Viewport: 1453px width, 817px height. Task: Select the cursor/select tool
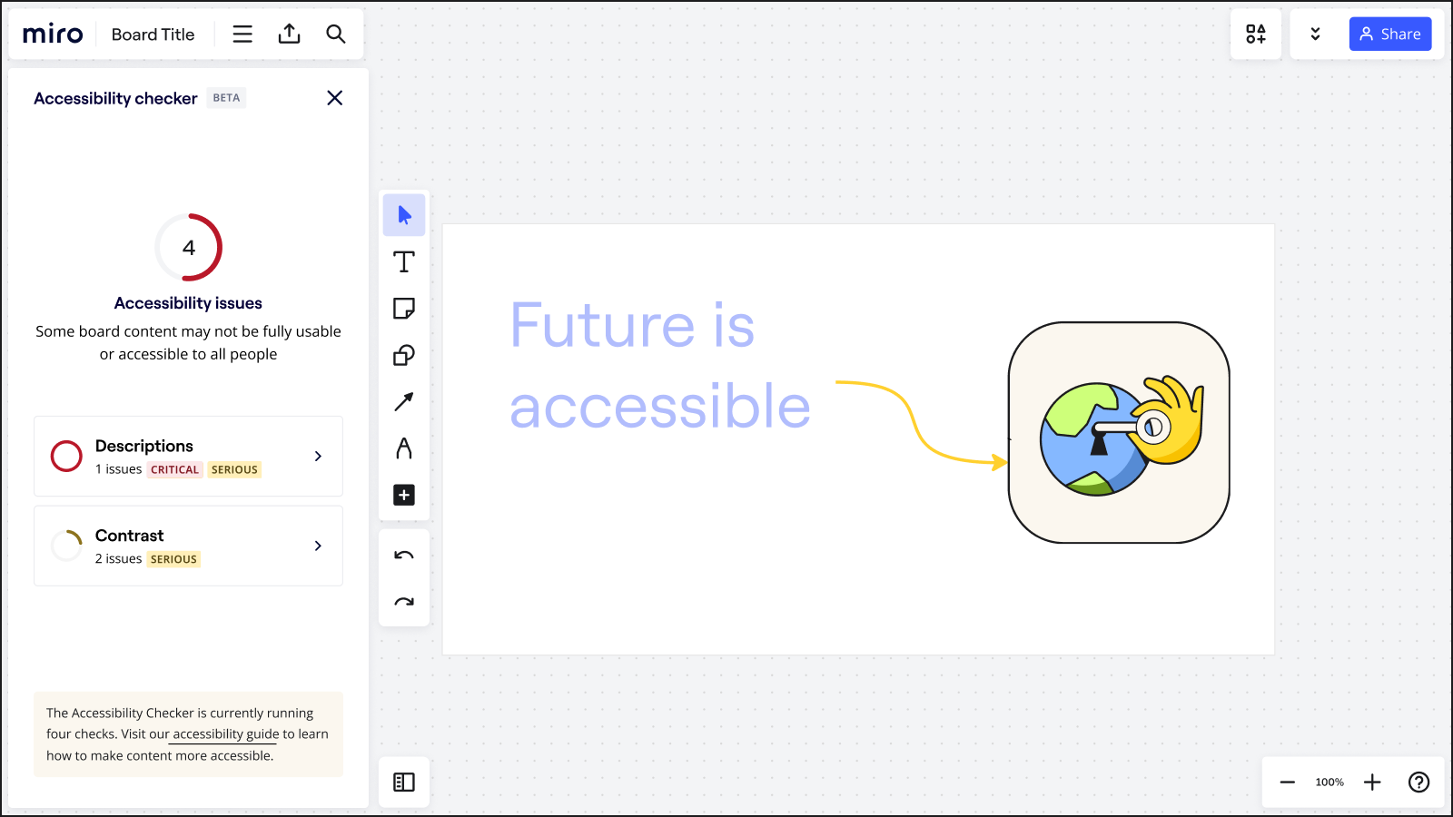pos(404,215)
